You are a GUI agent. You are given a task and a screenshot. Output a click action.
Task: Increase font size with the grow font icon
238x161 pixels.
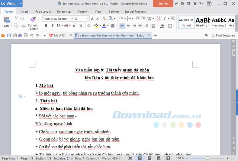pyautogui.click(x=93, y=19)
